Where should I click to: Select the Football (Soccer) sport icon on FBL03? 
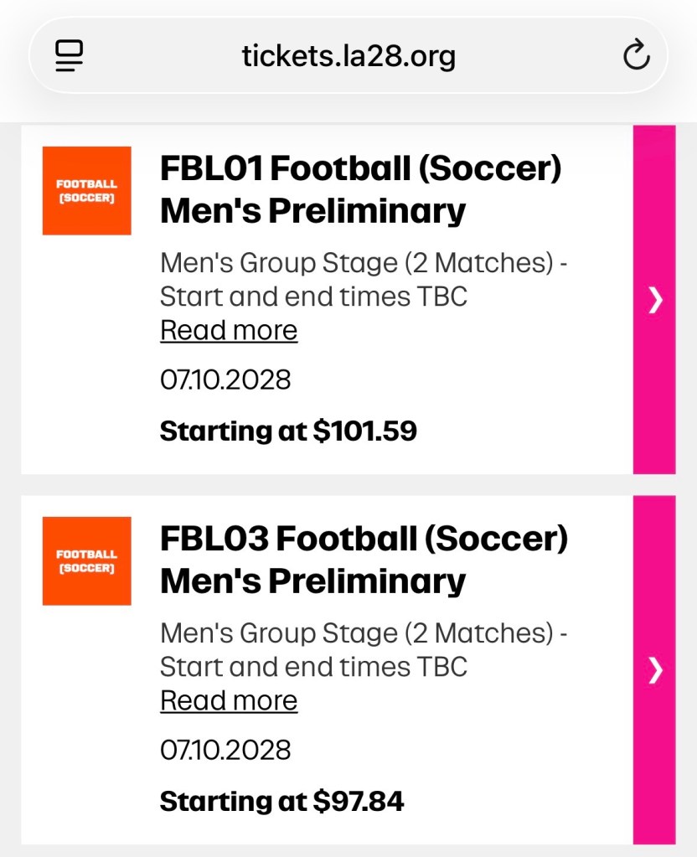87,561
